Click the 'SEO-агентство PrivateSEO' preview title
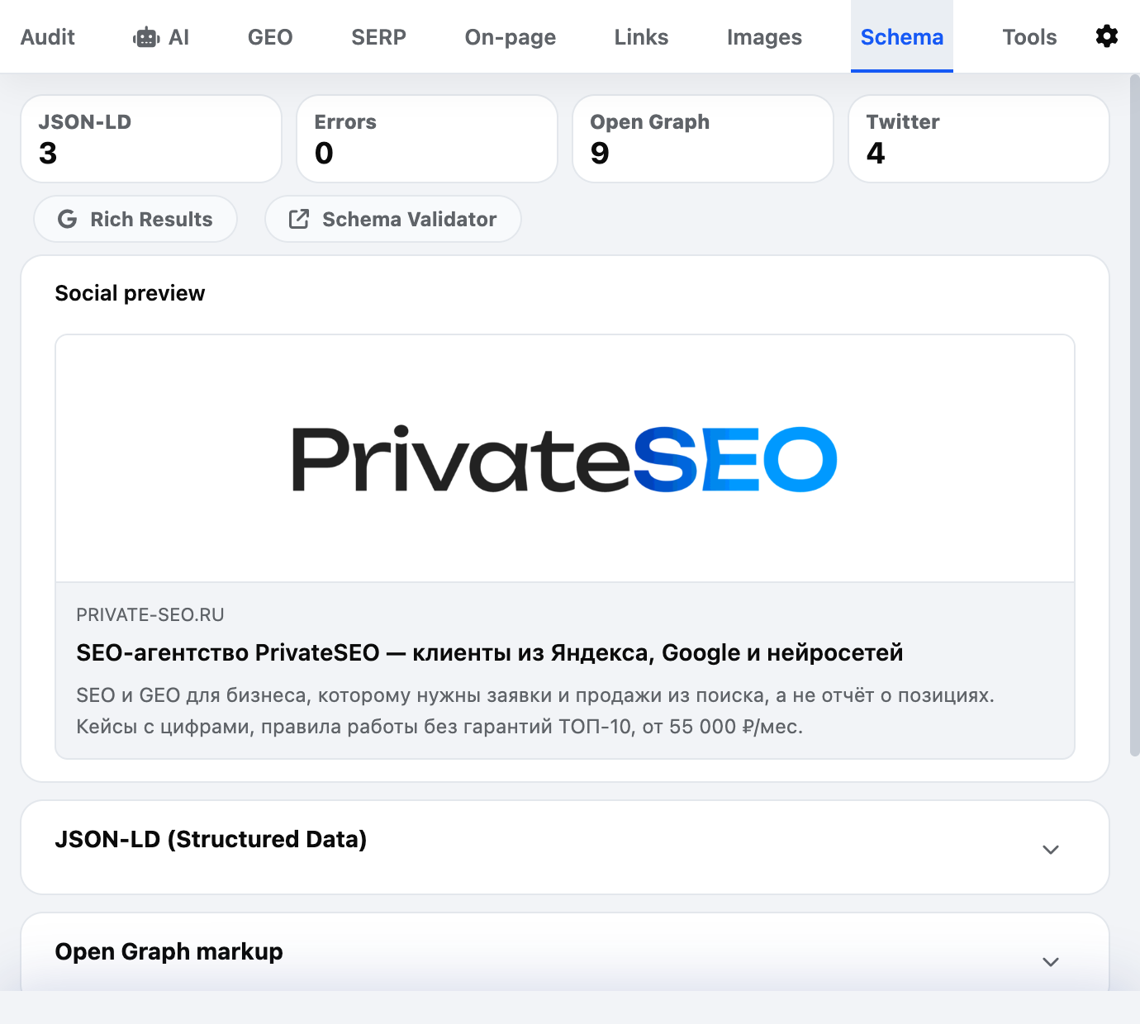The height and width of the screenshot is (1024, 1140). (x=490, y=652)
